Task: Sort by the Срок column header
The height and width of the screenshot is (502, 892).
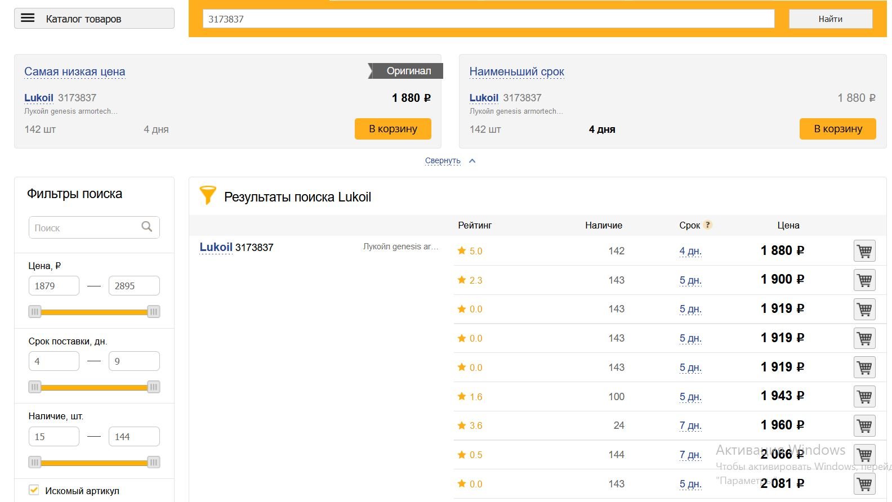Action: [689, 225]
